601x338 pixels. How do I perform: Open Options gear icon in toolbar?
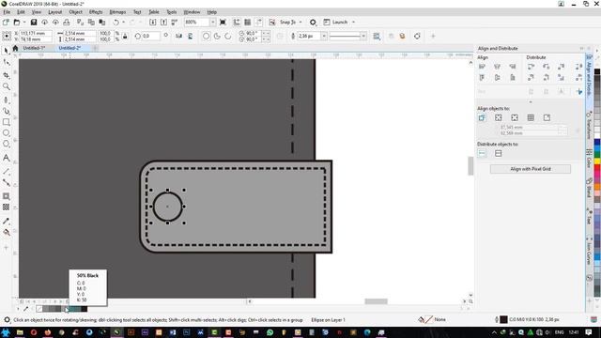313,23
